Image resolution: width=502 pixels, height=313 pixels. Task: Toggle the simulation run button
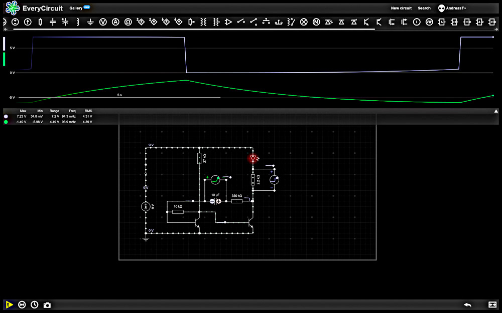click(x=9, y=304)
